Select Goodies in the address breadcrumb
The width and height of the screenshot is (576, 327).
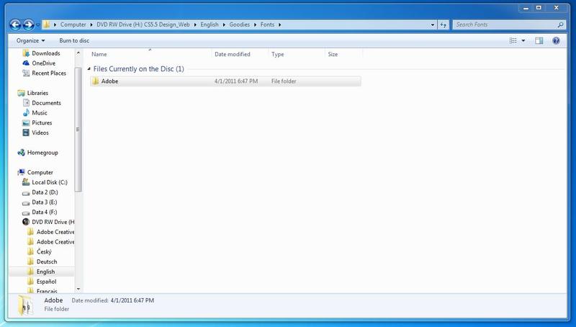coord(240,24)
